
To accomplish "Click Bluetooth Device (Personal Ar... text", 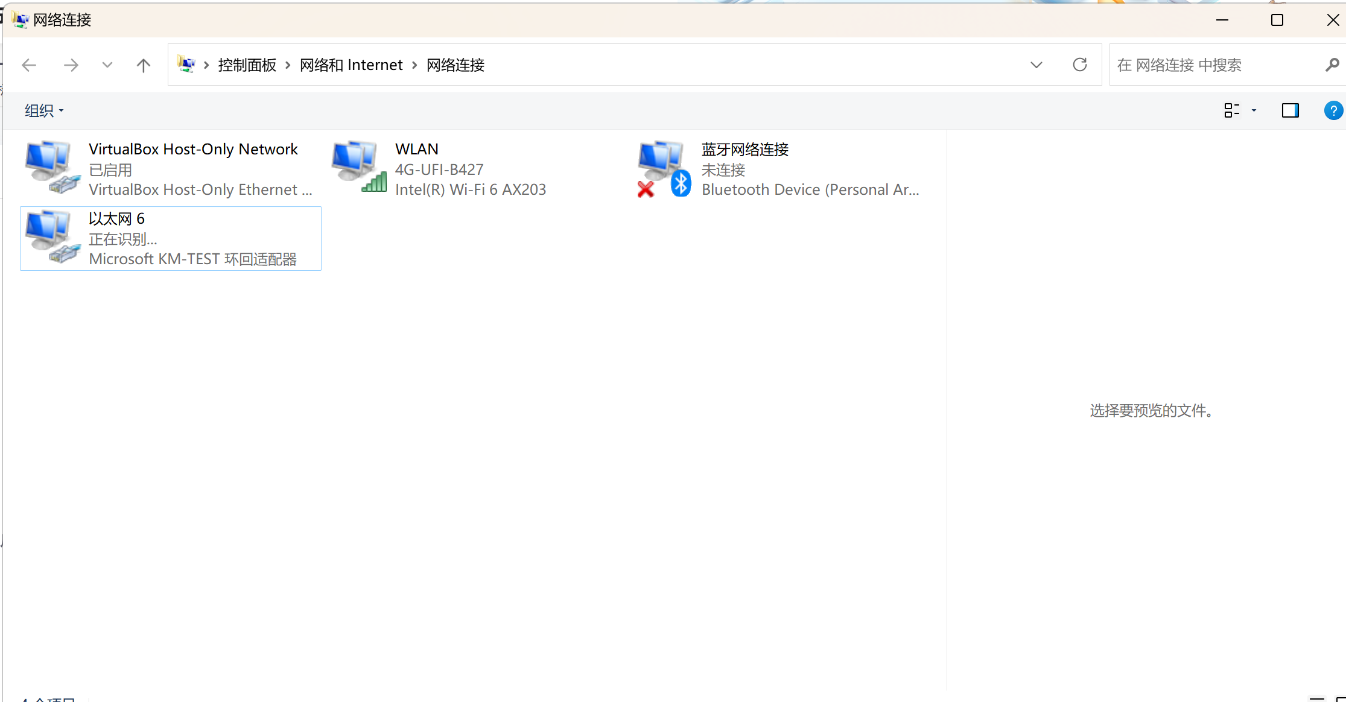I will tap(810, 189).
